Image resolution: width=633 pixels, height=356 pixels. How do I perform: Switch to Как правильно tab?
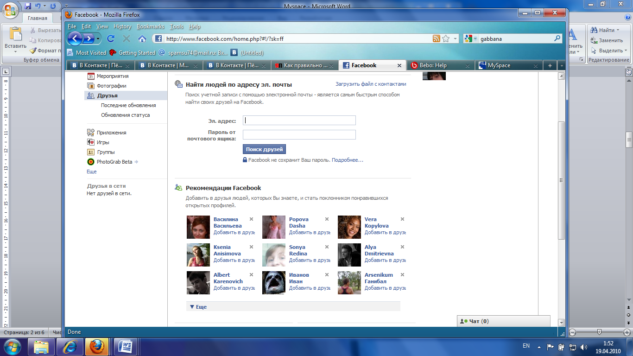tap(304, 65)
